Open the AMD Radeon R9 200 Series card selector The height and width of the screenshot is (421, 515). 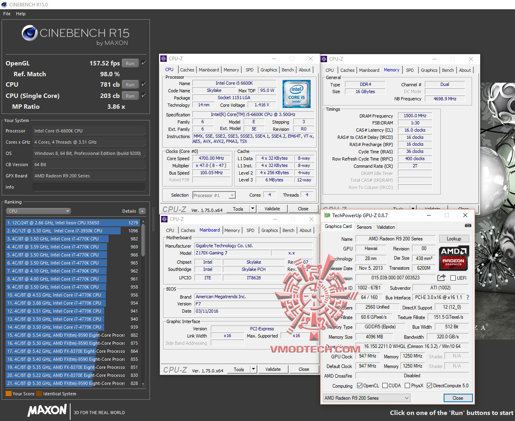[367, 398]
